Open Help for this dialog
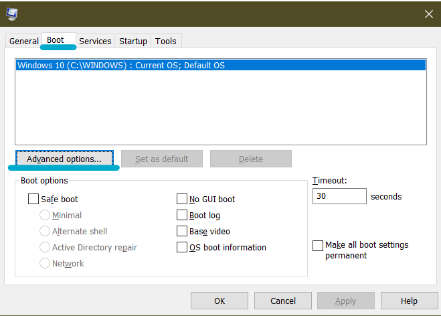441x316 pixels. pos(410,301)
